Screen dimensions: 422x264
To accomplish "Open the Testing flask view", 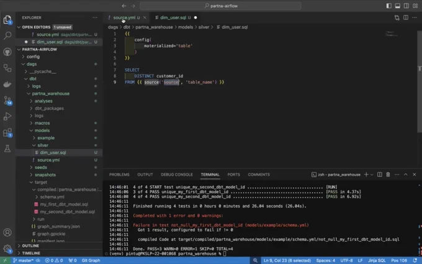I will pos(7,148).
